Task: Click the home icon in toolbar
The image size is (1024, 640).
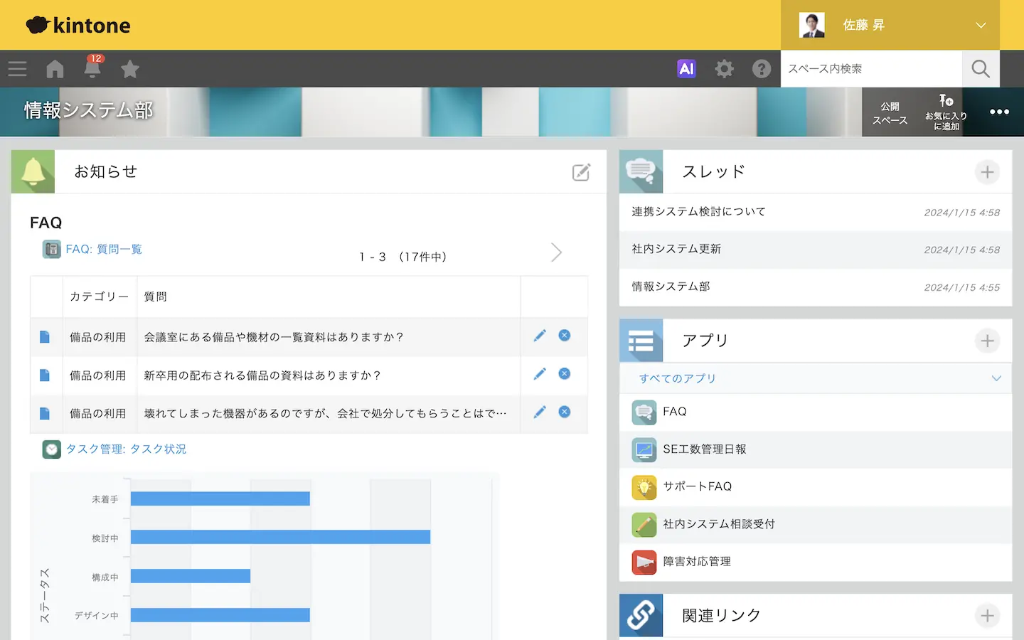Action: click(55, 69)
